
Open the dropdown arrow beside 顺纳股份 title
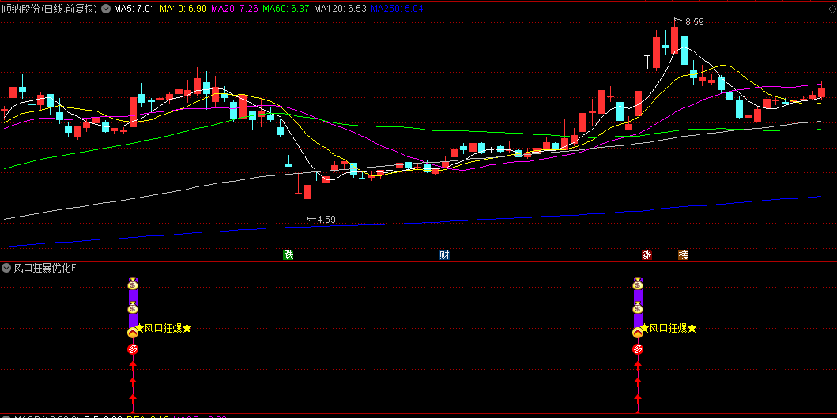tap(105, 9)
